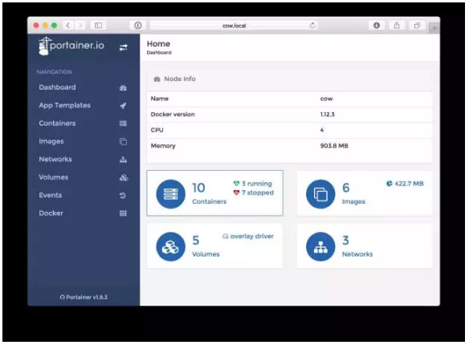This screenshot has width=469, height=345.
Task: Click the portainer.io logo
Action: [71, 46]
